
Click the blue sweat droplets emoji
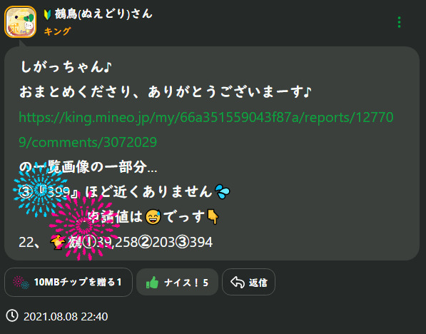[222, 191]
